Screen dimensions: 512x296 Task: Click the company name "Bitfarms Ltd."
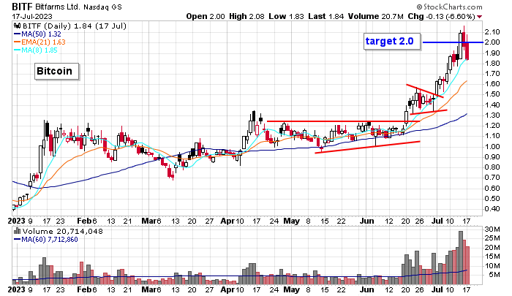point(57,7)
